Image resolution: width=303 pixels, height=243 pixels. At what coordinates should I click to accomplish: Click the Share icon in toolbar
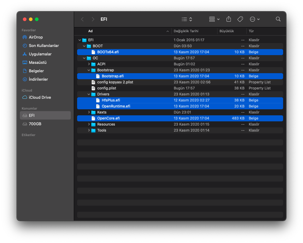[229, 19]
